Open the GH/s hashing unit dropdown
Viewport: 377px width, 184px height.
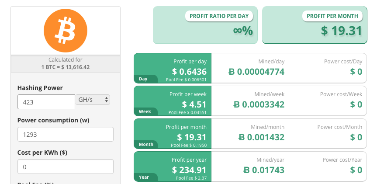point(93,100)
